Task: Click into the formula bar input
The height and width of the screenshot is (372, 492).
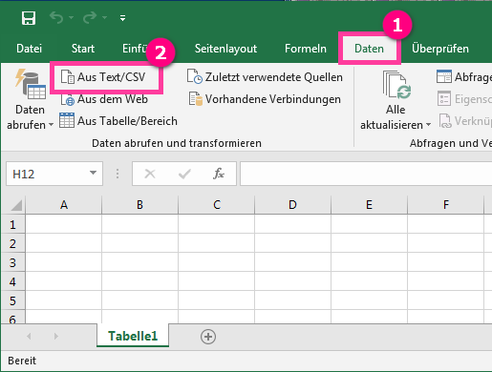Action: (366, 174)
